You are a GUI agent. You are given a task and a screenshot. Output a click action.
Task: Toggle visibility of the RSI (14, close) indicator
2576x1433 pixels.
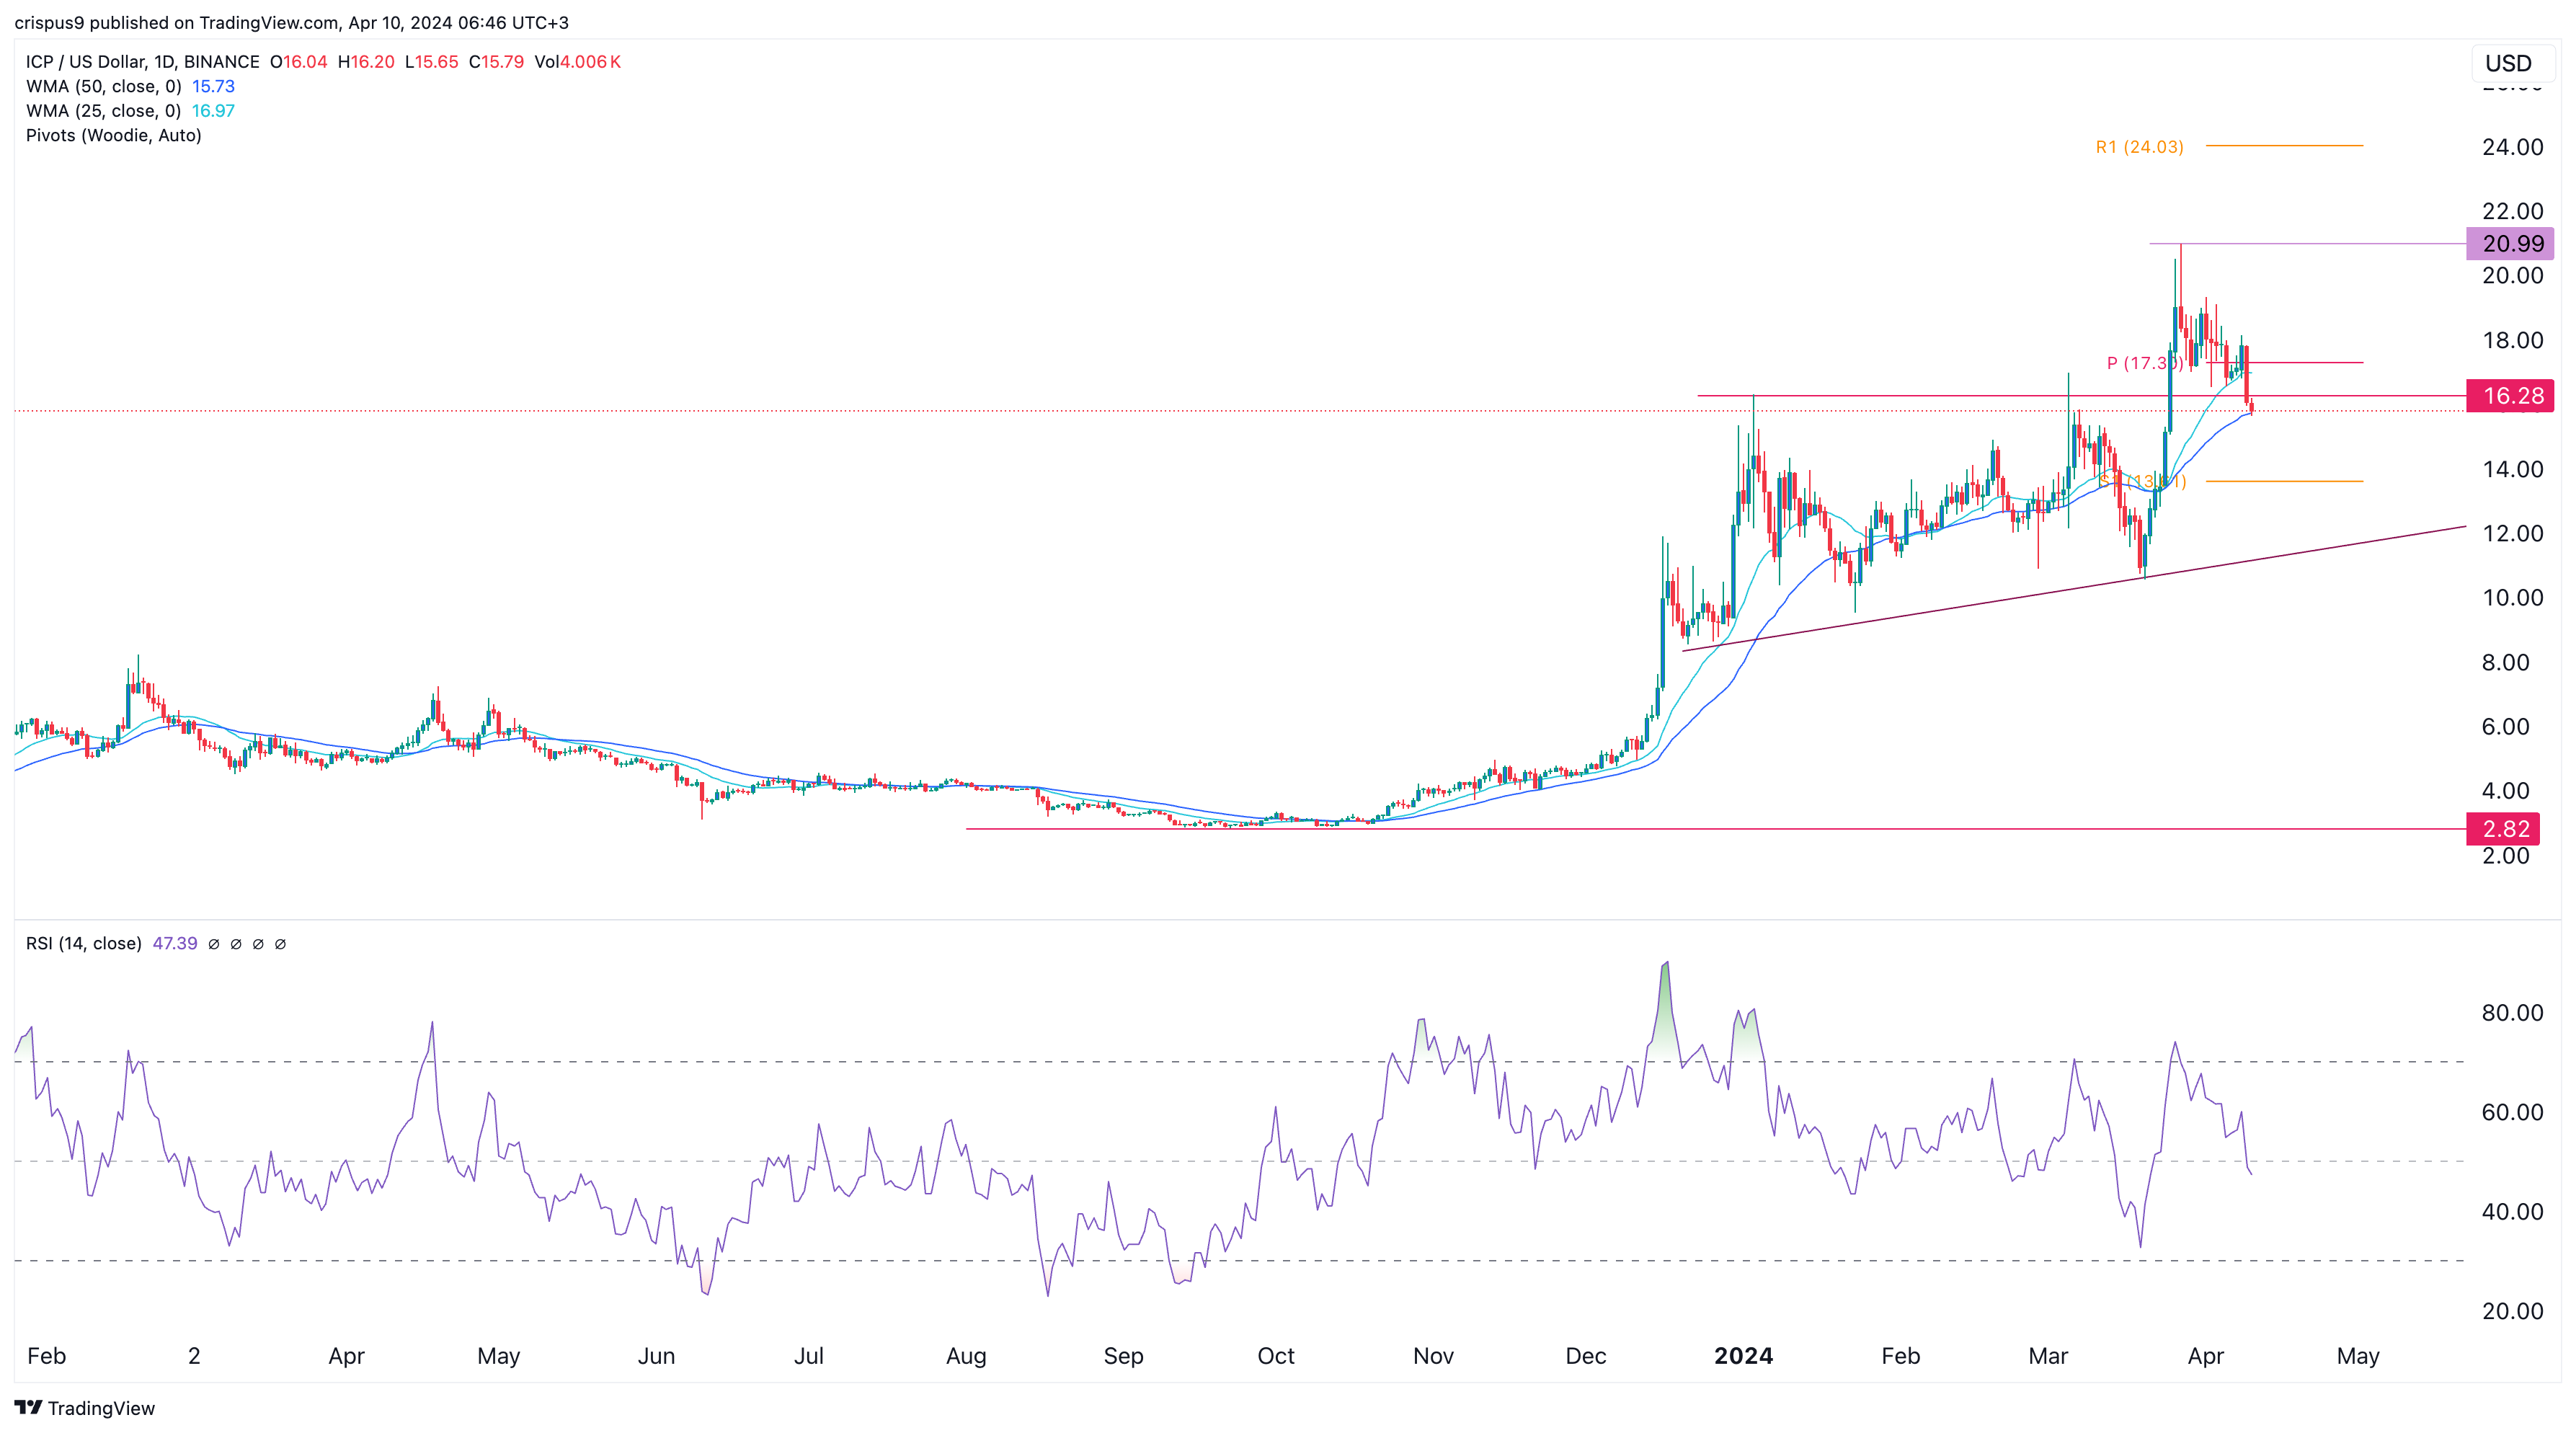(85, 943)
